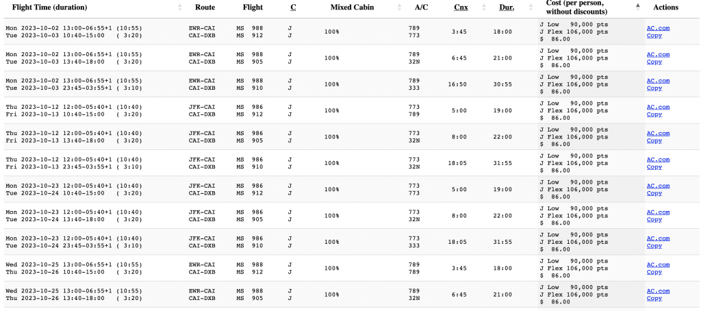Open AC.com for Oct 12 MS 912 itinerary
701x311 pixels.
[658, 107]
